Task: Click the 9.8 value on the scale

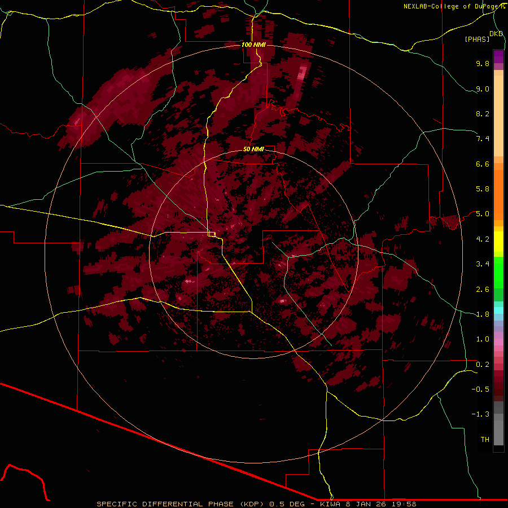Action: pos(483,63)
